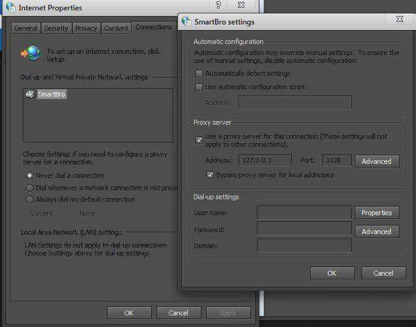Image resolution: width=416 pixels, height=327 pixels.
Task: Switch to the General tab
Action: coord(26,28)
